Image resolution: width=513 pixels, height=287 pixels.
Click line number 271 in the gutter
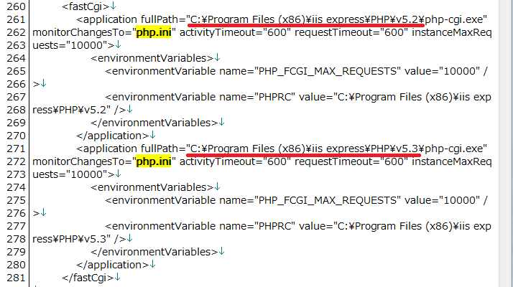(14, 148)
